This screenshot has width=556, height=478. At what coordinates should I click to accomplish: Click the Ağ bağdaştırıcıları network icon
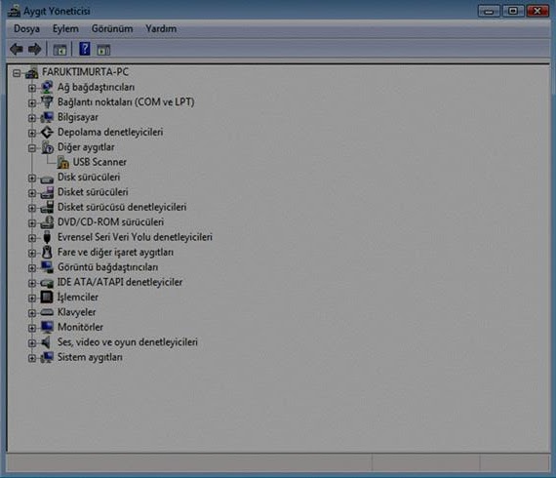(47, 87)
